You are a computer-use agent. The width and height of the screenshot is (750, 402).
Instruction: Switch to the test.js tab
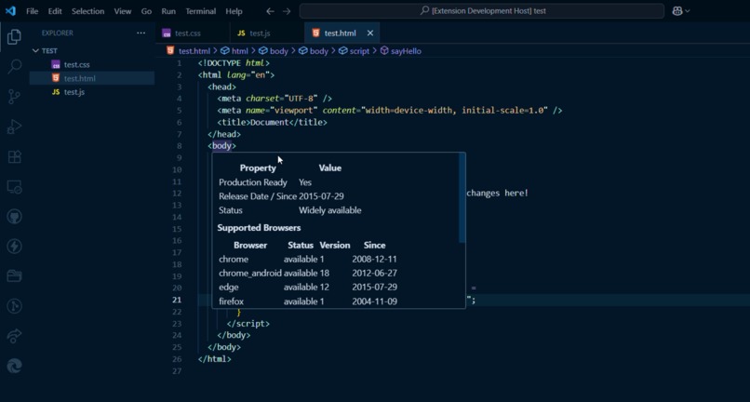coord(267,33)
